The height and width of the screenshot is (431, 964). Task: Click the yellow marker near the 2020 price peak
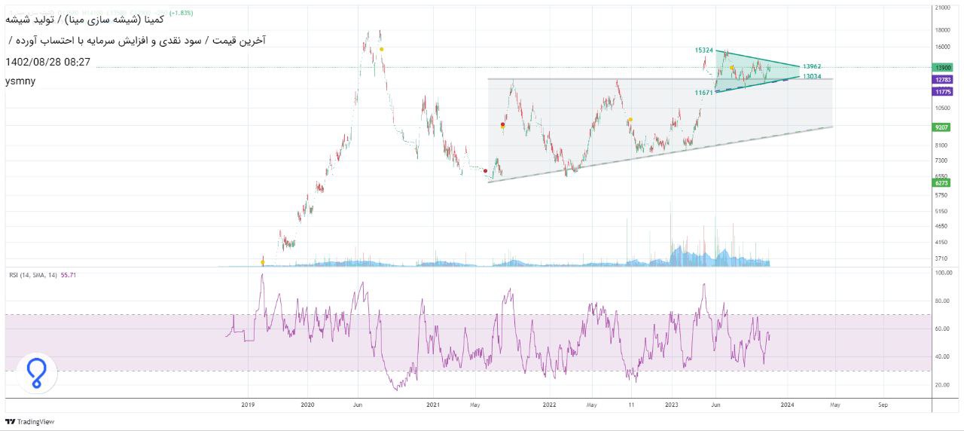[x=382, y=50]
